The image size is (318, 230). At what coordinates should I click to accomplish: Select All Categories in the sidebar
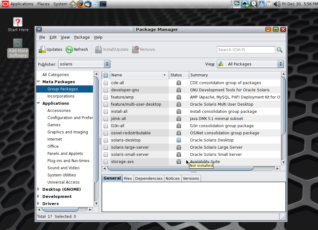click(x=56, y=75)
